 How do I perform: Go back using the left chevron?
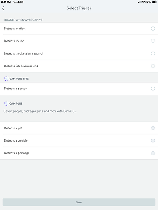pos(3,8)
